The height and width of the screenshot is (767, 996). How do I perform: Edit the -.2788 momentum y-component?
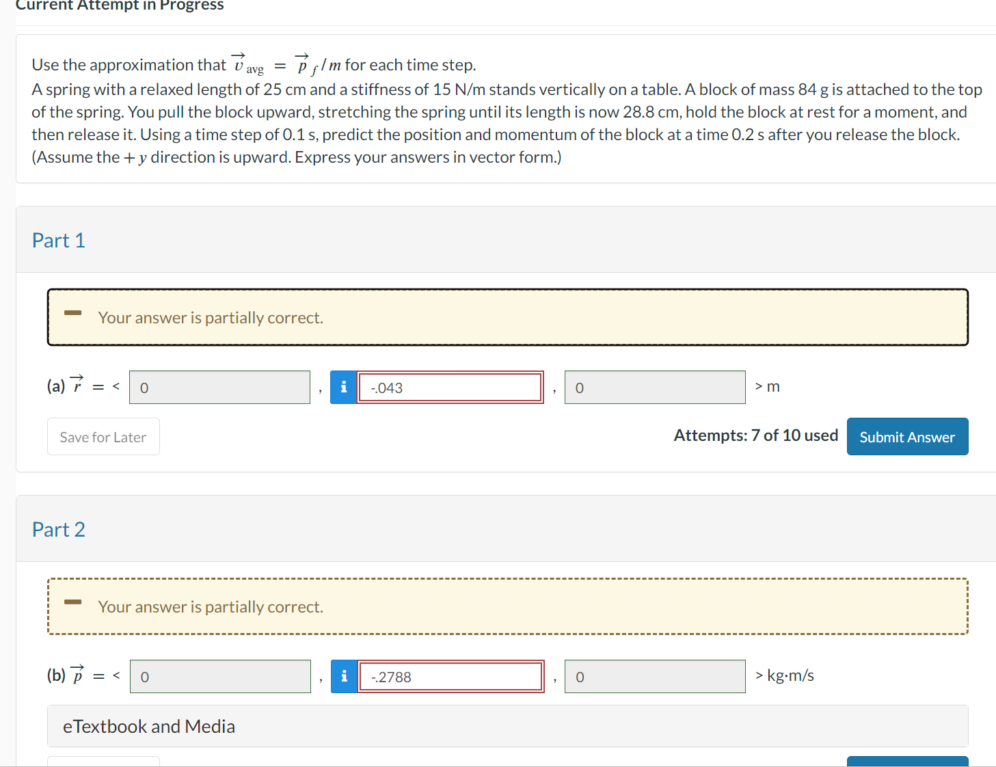(450, 676)
